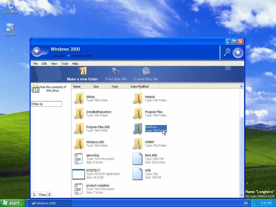Select the idwlog folder icon
Screen dimensions: 276x207
click(x=79, y=99)
